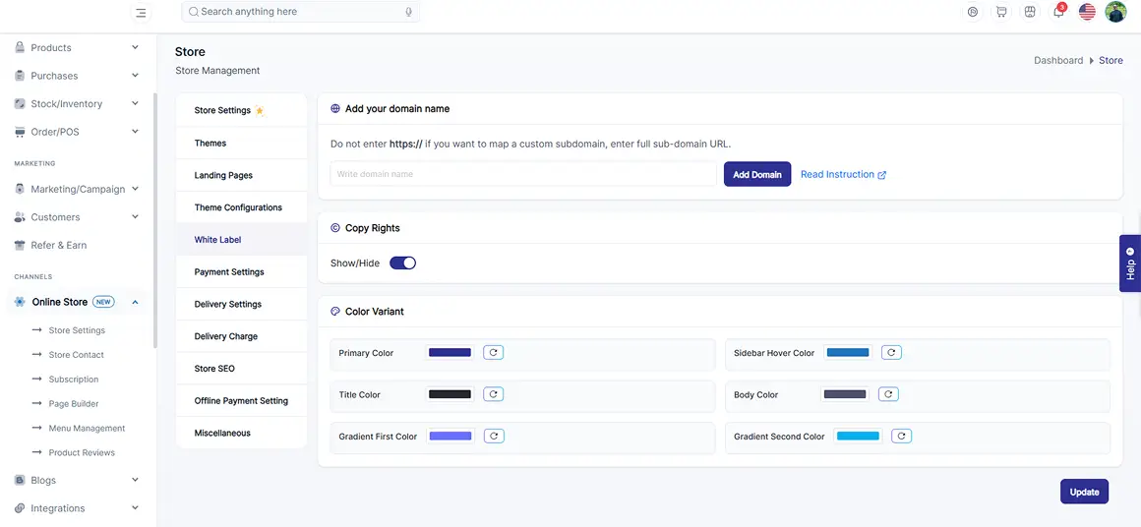
Task: Click the microphone icon in search bar
Action: pos(409,12)
